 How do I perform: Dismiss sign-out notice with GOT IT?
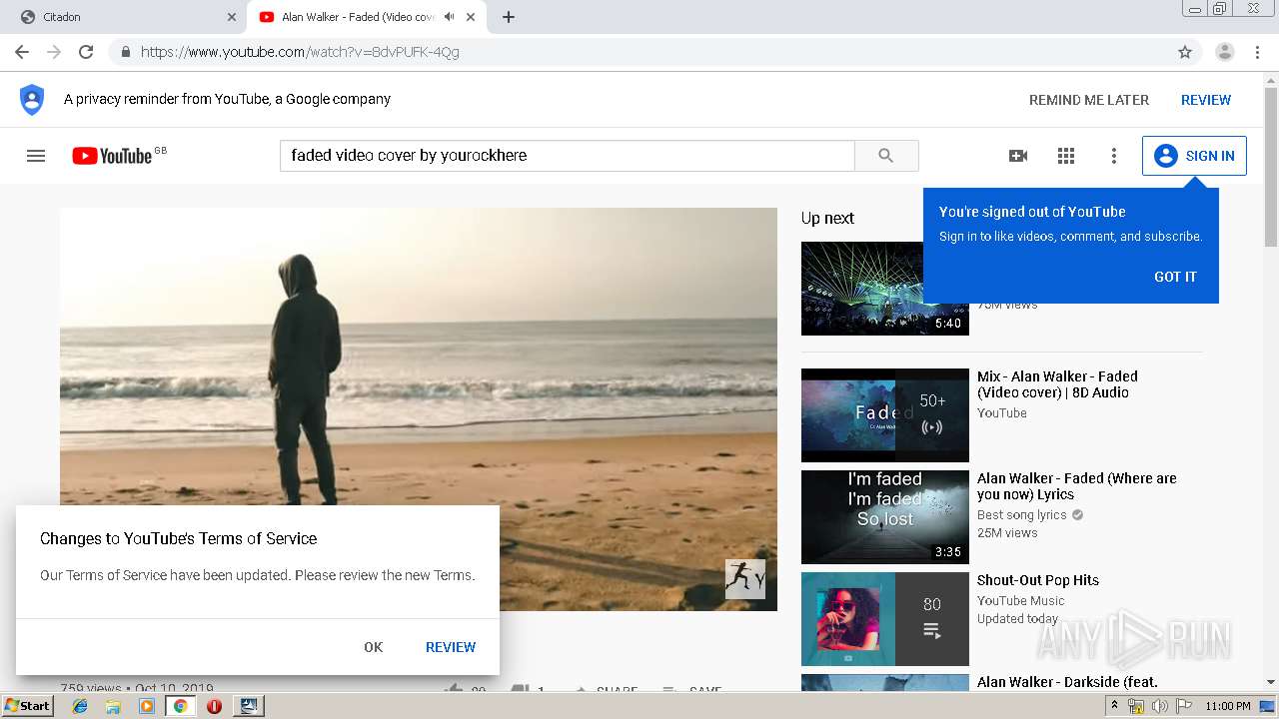tap(1175, 277)
